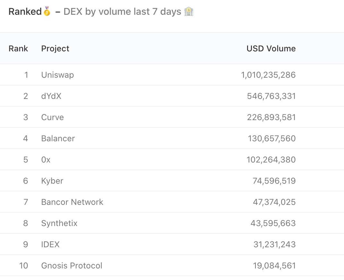Click volume value 31,231,243
Image resolution: width=344 pixels, height=280 pixels.
[x=275, y=244]
